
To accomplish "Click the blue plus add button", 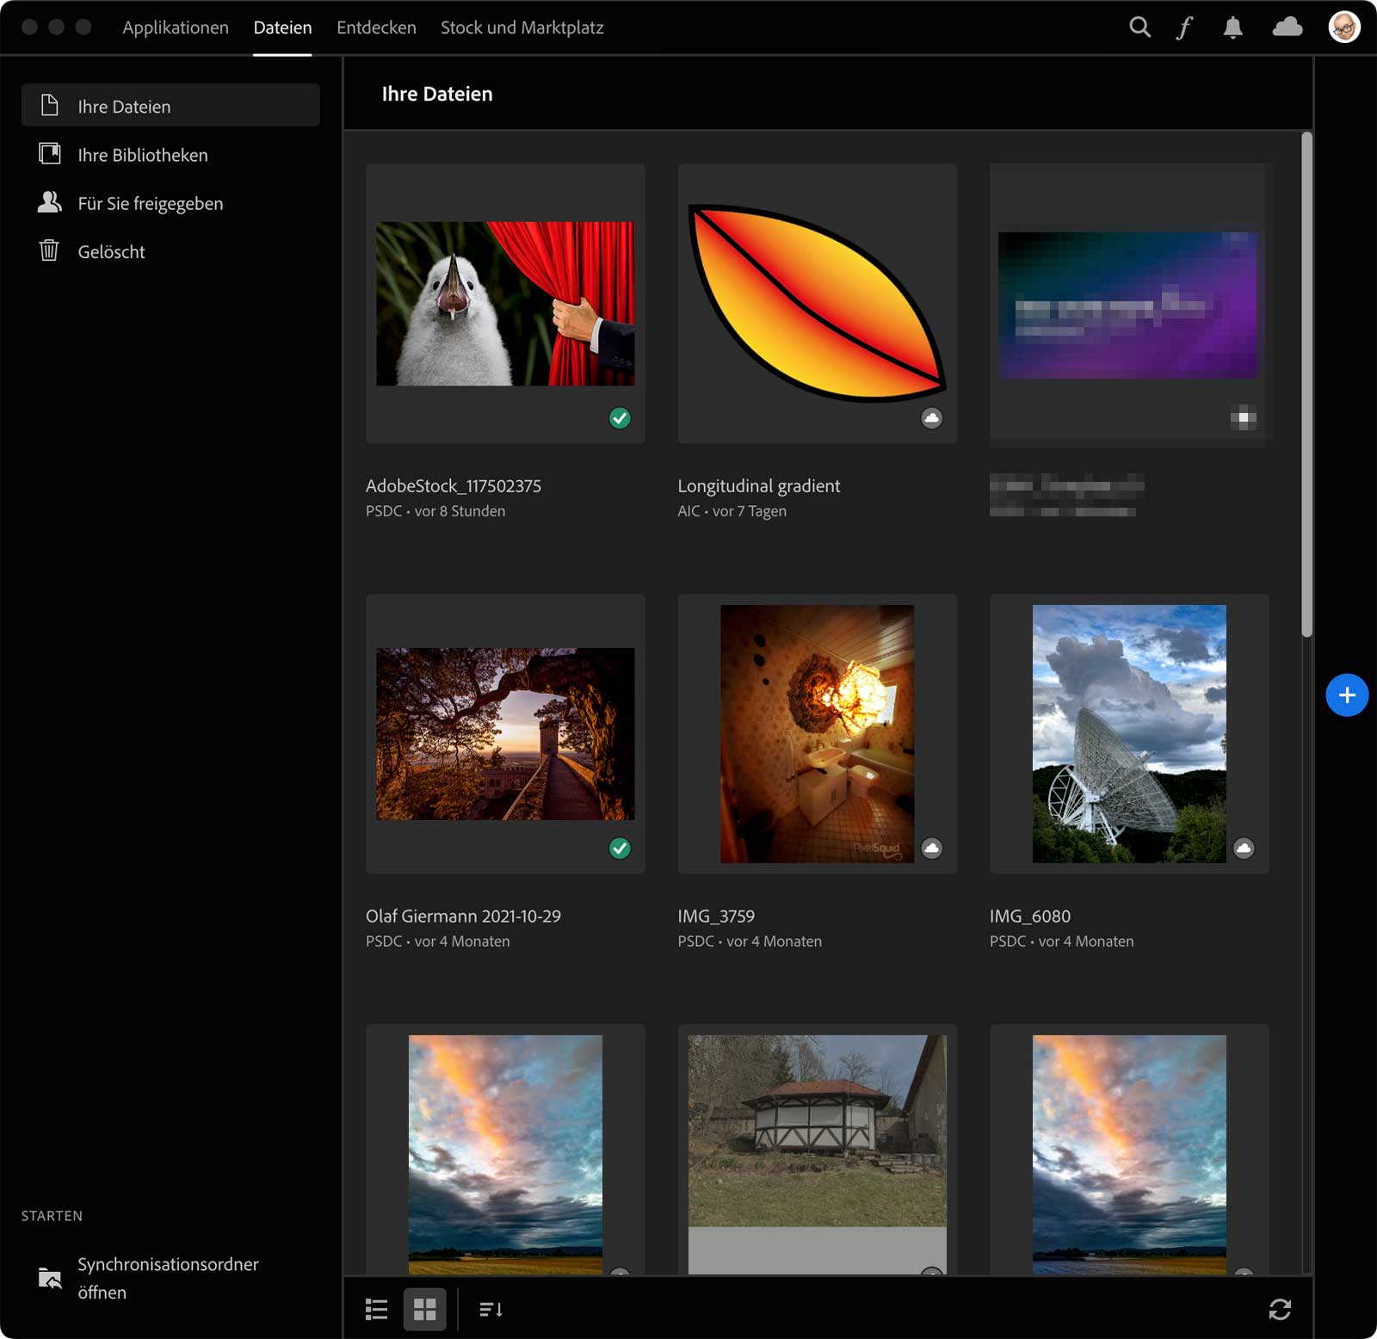I will 1347,695.
